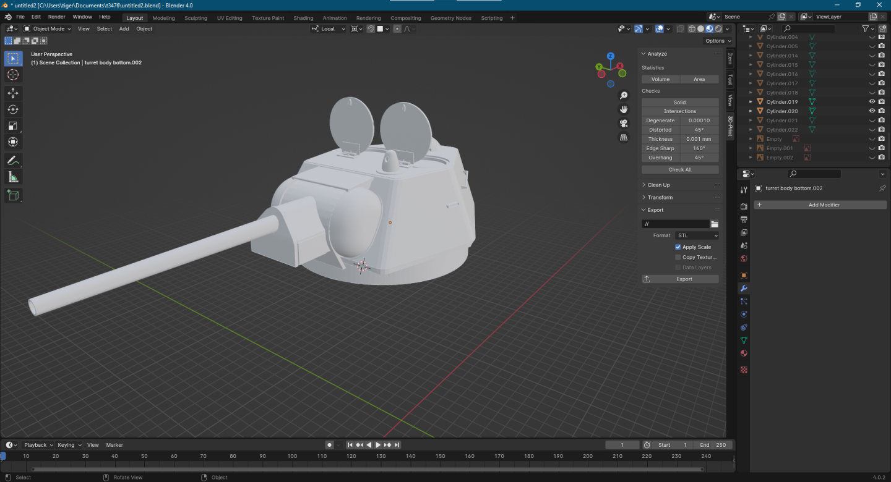Uncheck the Apply Scale checkbox
This screenshot has width=891, height=482.
pyautogui.click(x=678, y=247)
